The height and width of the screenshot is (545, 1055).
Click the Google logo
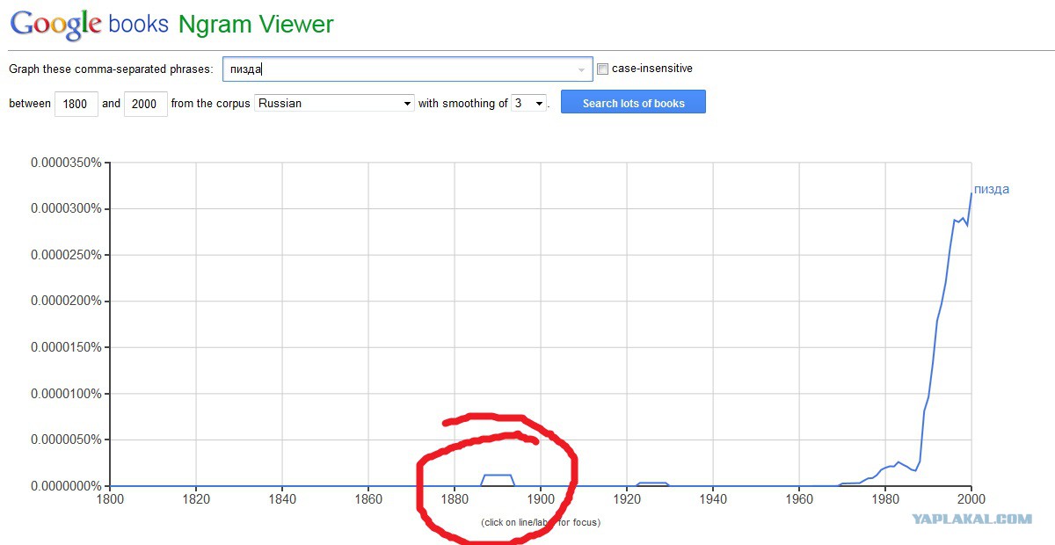(x=55, y=24)
